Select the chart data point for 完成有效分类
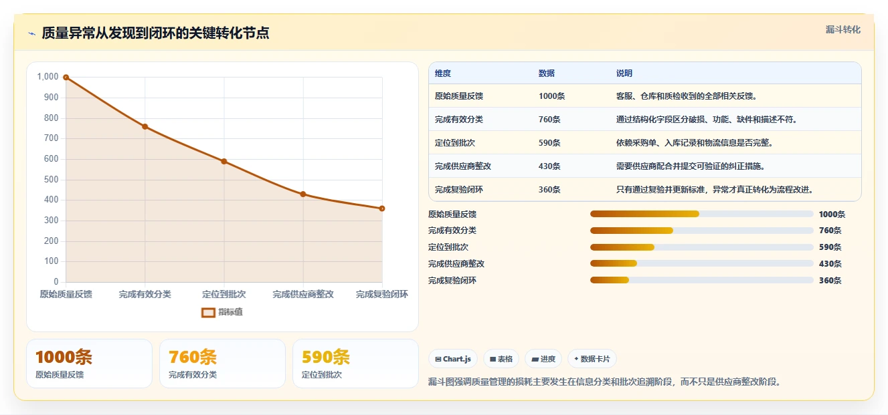888x415 pixels. click(145, 126)
